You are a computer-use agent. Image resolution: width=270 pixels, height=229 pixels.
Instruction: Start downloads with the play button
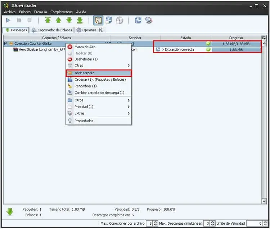(x=8, y=20)
